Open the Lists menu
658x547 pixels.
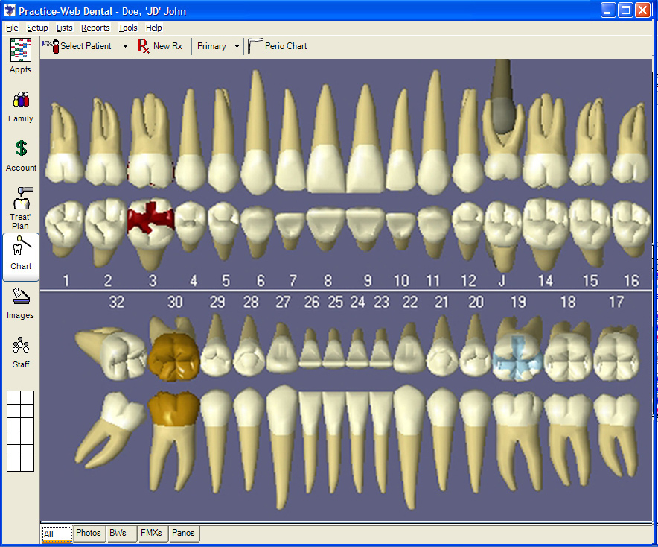tap(64, 28)
